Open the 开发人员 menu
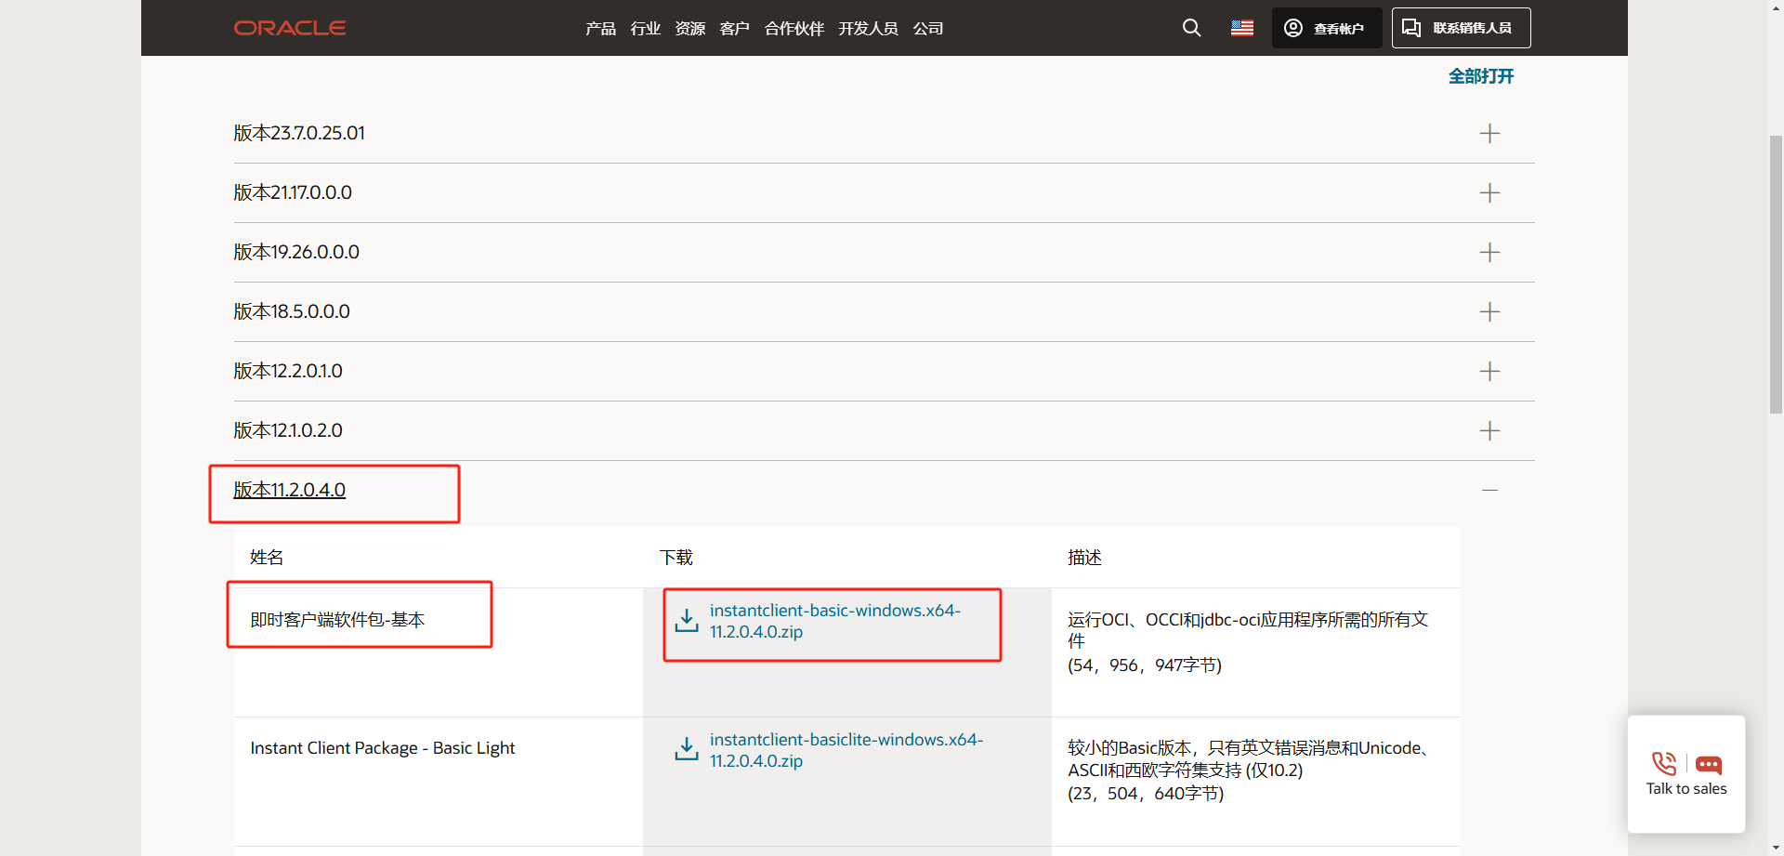This screenshot has height=856, width=1784. [x=867, y=28]
